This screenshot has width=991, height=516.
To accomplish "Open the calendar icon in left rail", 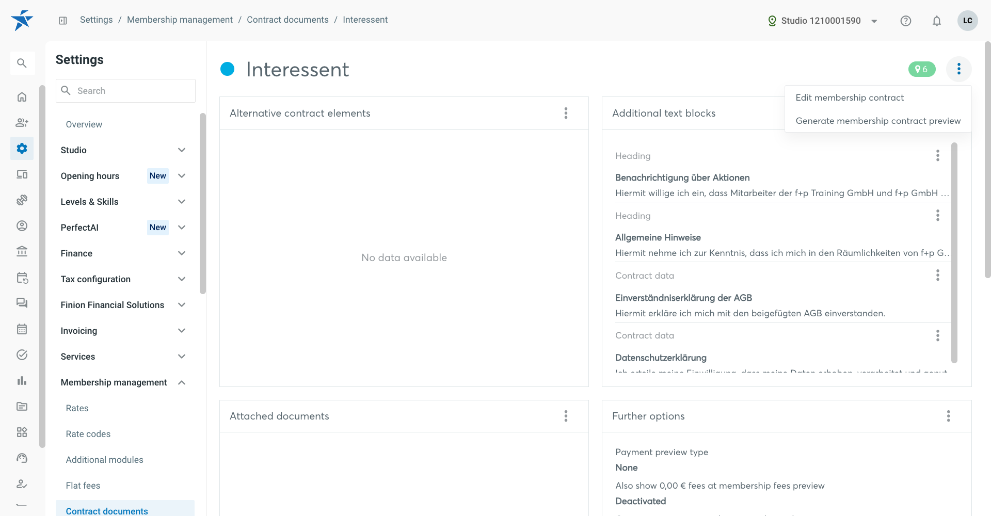I will pos(22,329).
